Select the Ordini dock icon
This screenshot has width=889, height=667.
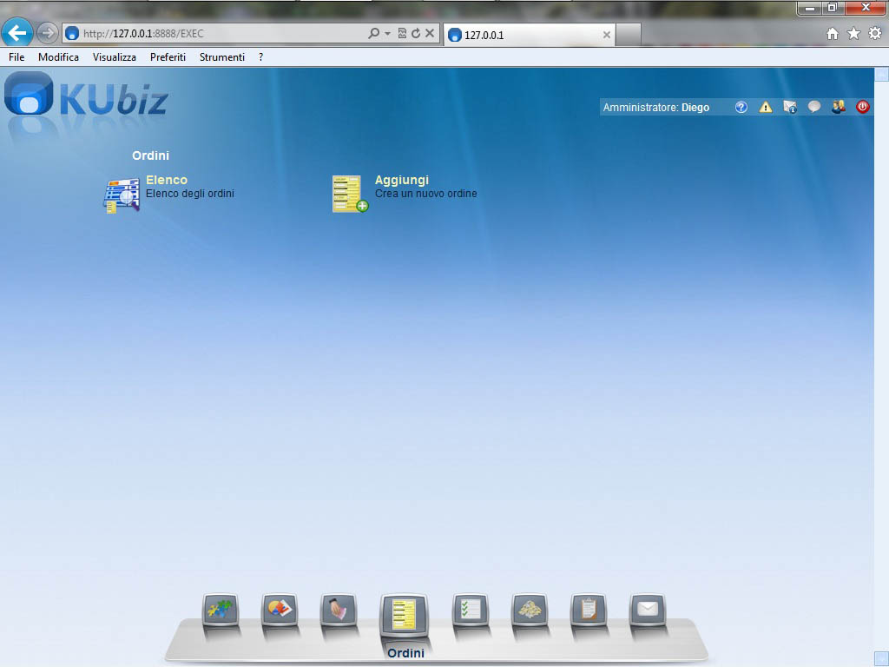point(404,614)
